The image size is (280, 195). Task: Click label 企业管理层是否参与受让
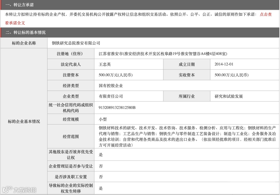[x=71, y=166]
